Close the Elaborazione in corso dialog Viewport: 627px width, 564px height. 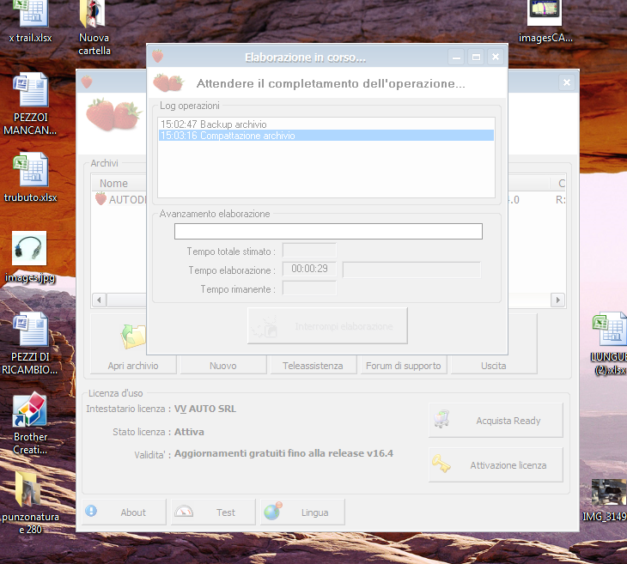click(x=496, y=57)
